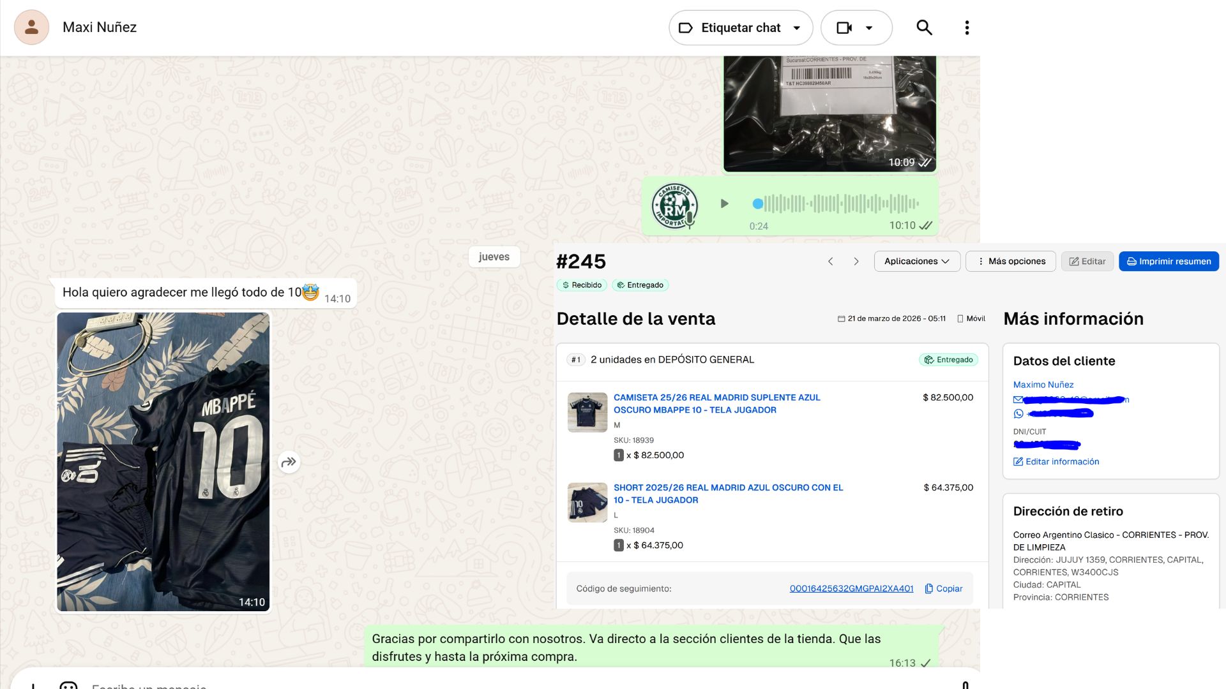The image size is (1226, 689).
Task: Forward the Mbappé jersey photo
Action: pyautogui.click(x=289, y=462)
